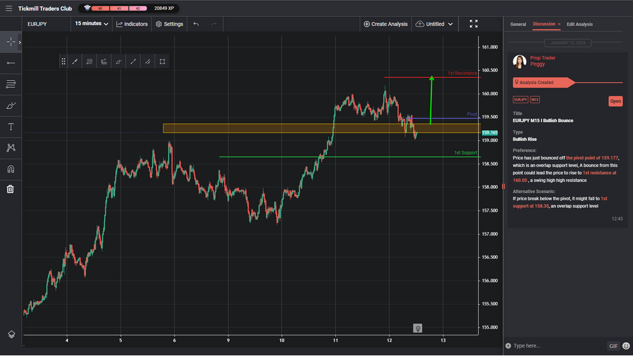This screenshot has height=356, width=633.
Task: Switch to the General tab
Action: (518, 24)
